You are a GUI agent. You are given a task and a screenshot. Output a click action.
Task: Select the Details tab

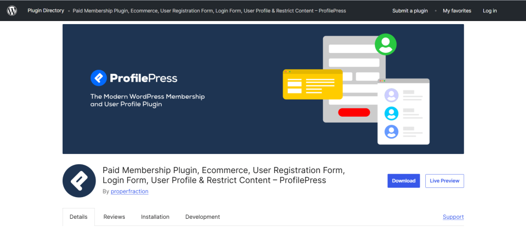[79, 217]
